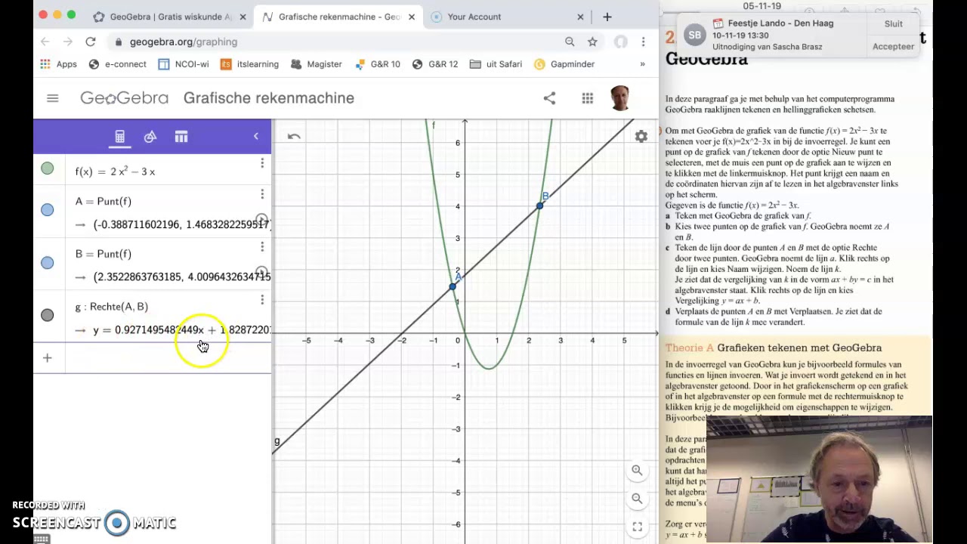This screenshot has height=544, width=967.
Task: Switch to the Algebra calculator view
Action: (x=119, y=137)
